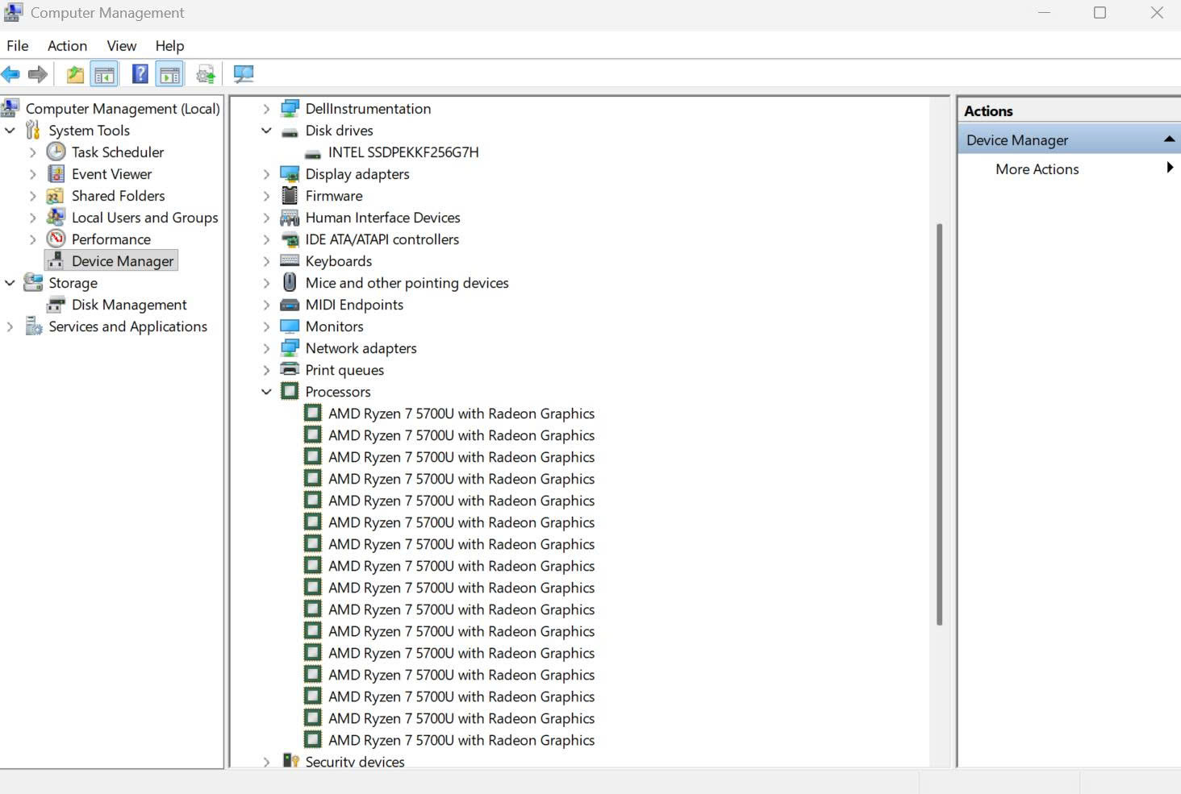The image size is (1181, 794).
Task: Click the Event Viewer icon
Action: point(56,173)
